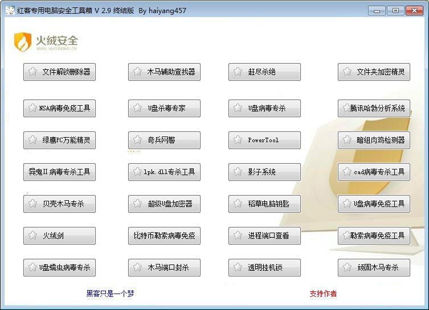The image size is (429, 310).
Task: Launch 进程端口查看 utility
Action: coord(264,235)
